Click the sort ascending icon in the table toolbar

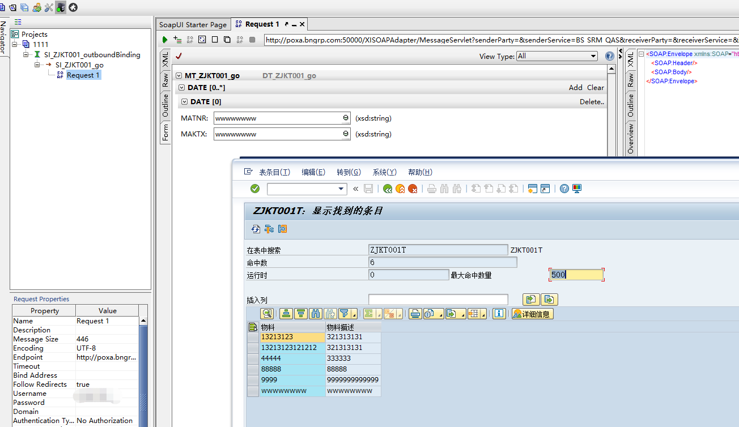[286, 313]
